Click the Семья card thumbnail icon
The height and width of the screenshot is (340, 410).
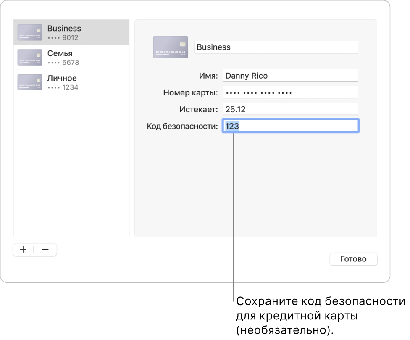click(29, 57)
